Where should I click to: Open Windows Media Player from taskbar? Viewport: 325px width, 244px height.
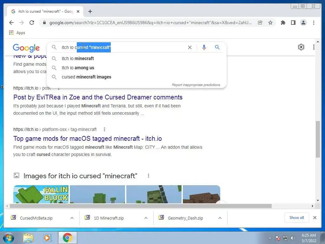point(48,238)
